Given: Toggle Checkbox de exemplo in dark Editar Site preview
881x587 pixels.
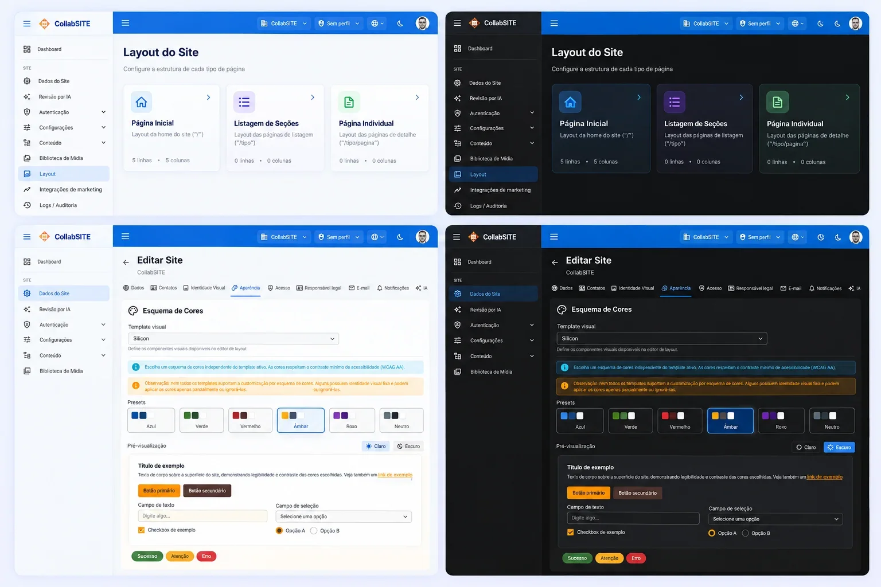Looking at the screenshot, I should [570, 533].
